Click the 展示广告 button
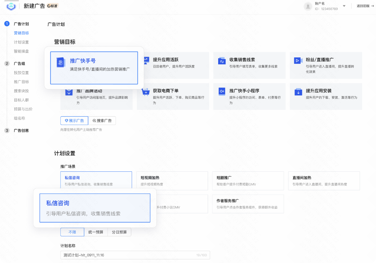376x263 pixels. 74,120
